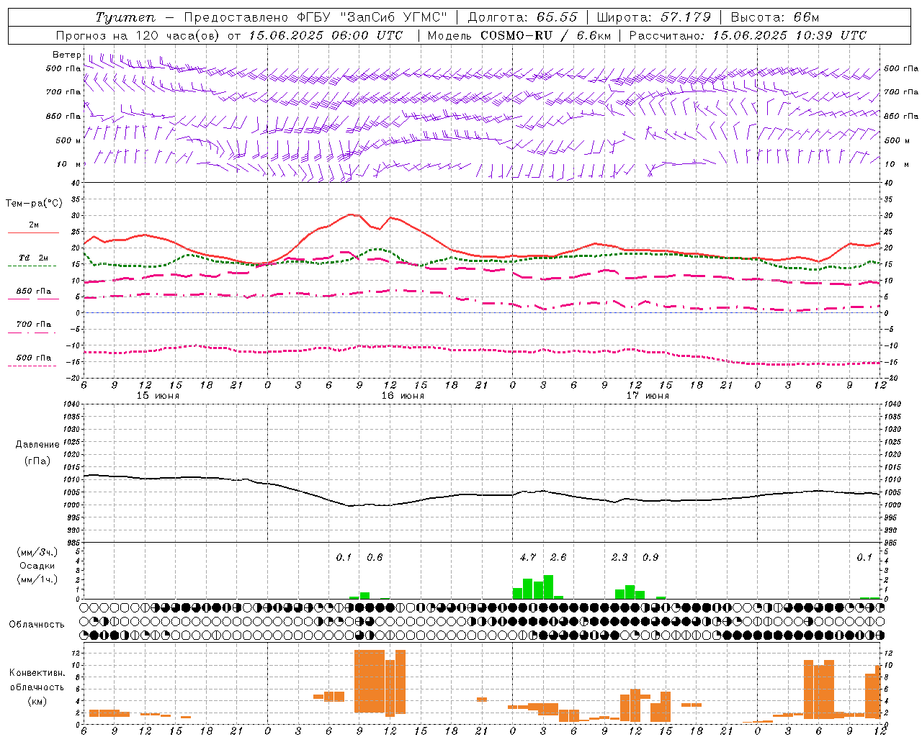
Task: Click the Модель COSMO-RU / 6.6км label
Action: [519, 35]
